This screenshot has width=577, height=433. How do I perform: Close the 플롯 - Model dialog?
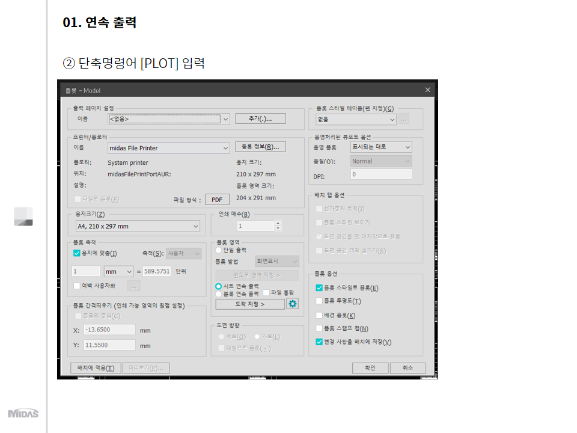click(427, 90)
